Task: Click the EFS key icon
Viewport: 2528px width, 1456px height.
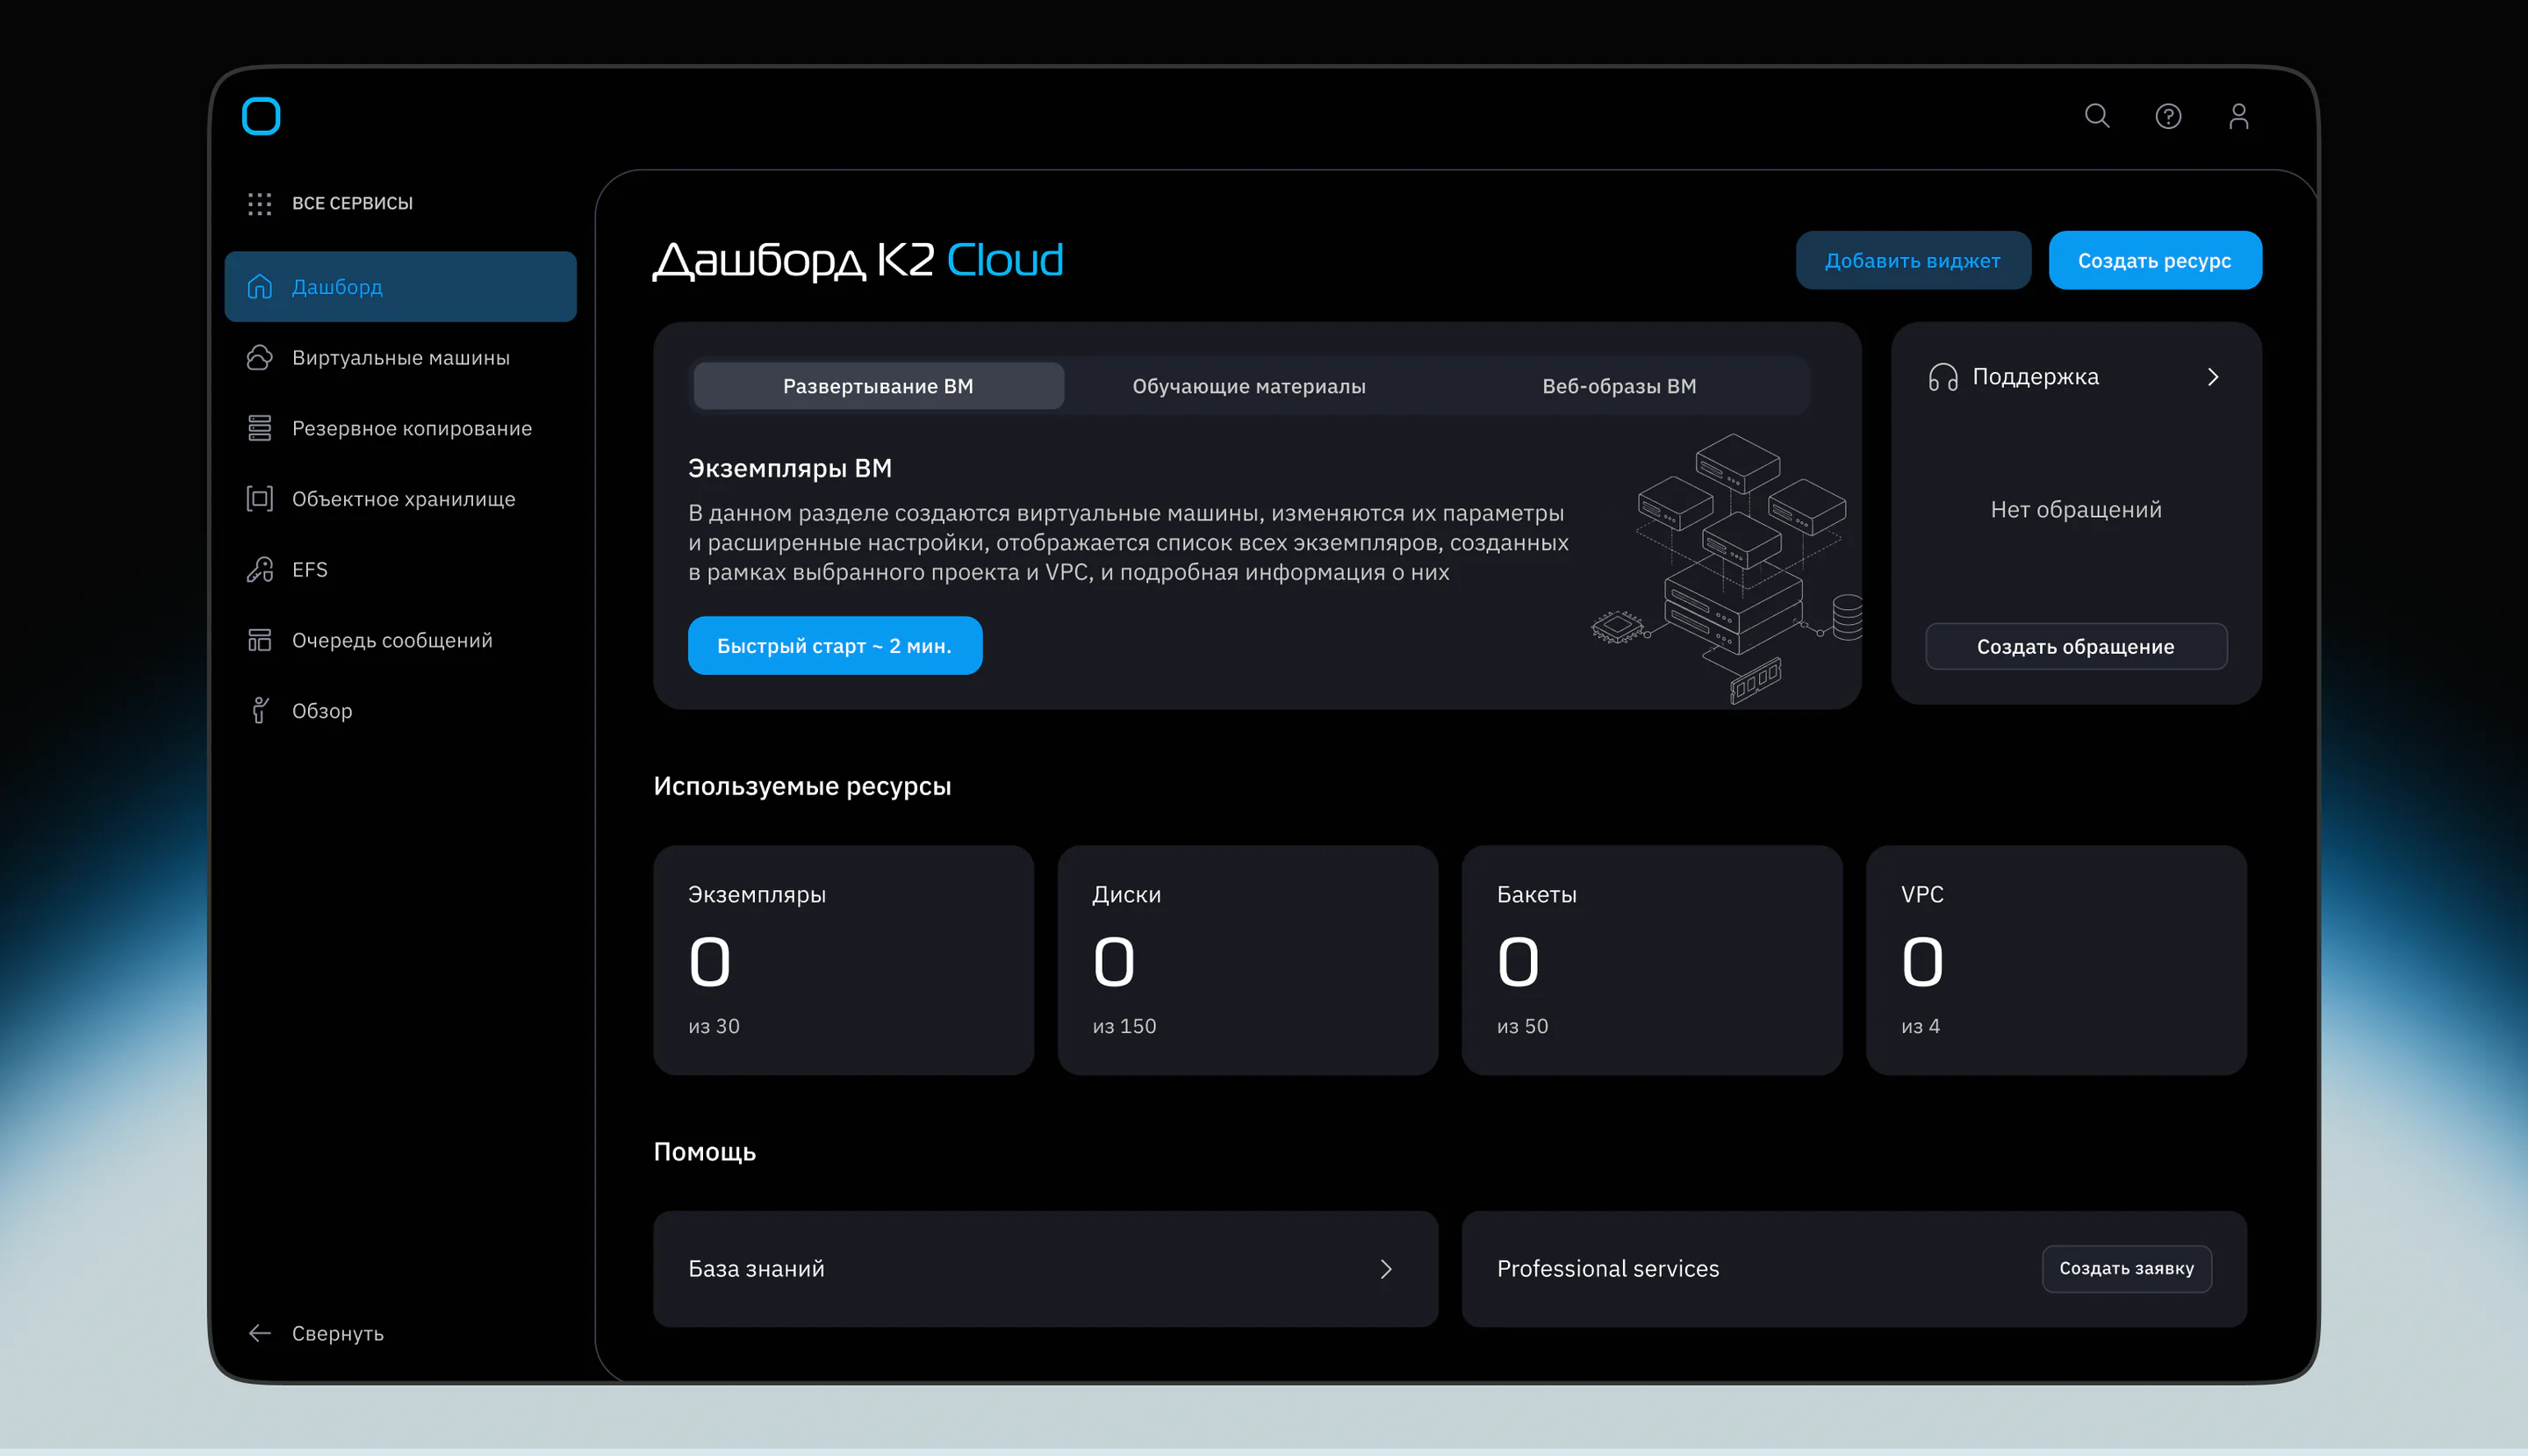Action: point(260,570)
